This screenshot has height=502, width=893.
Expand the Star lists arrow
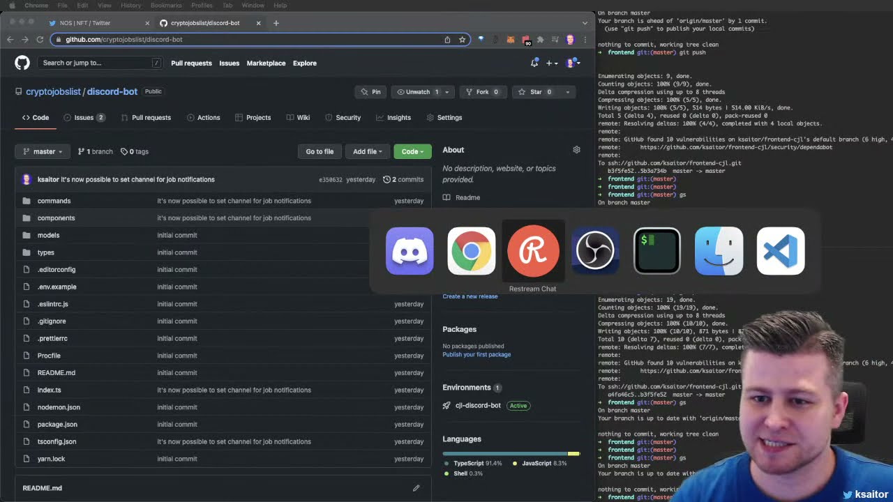[568, 92]
